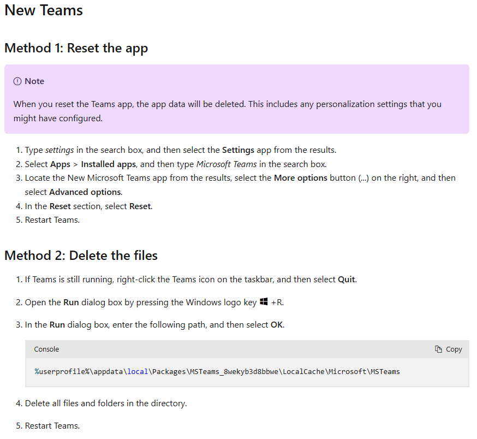Click the circled exclamation symbol beside Note
Viewport: 477px width, 439px height.
pyautogui.click(x=16, y=81)
